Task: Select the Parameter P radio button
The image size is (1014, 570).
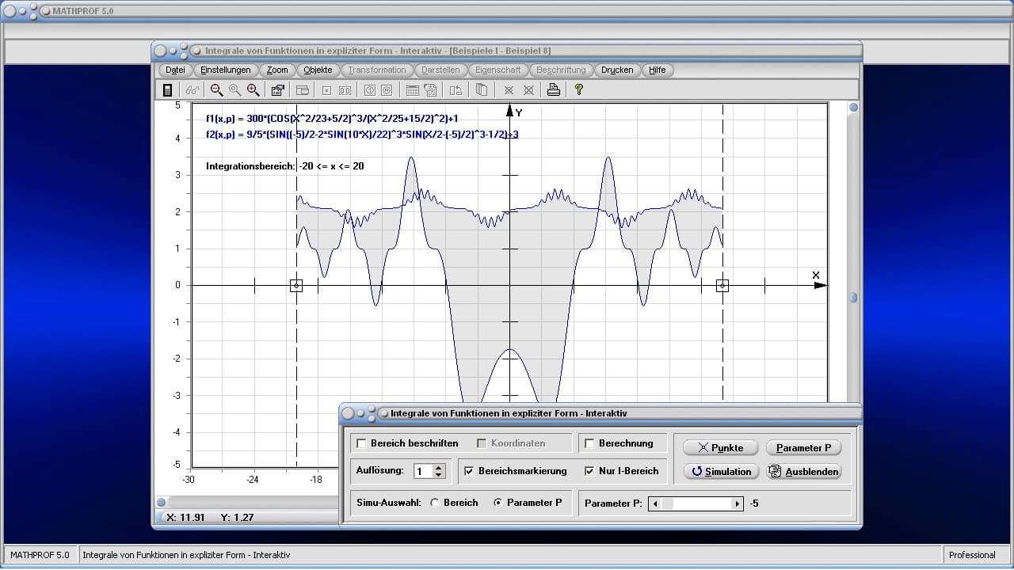Action: 498,503
